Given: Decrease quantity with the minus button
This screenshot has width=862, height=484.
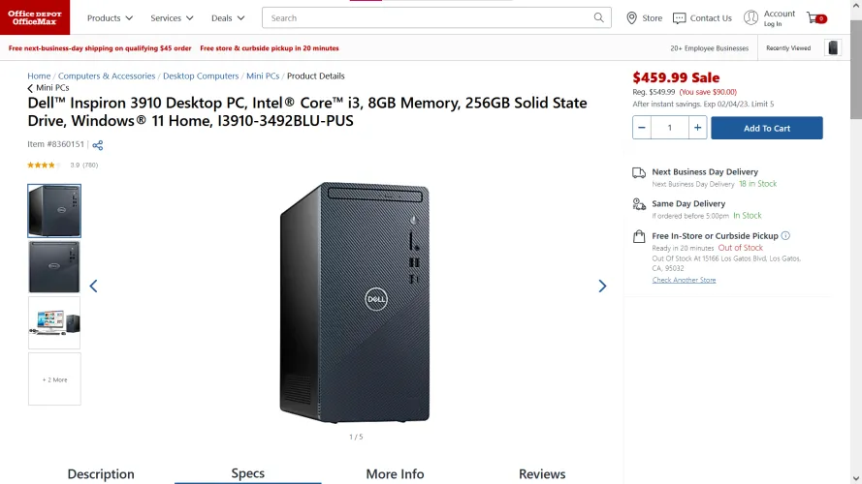Looking at the screenshot, I should tap(643, 128).
